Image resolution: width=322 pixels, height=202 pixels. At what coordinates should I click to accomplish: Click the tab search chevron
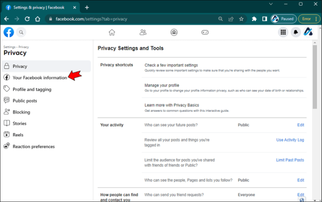point(271,4)
